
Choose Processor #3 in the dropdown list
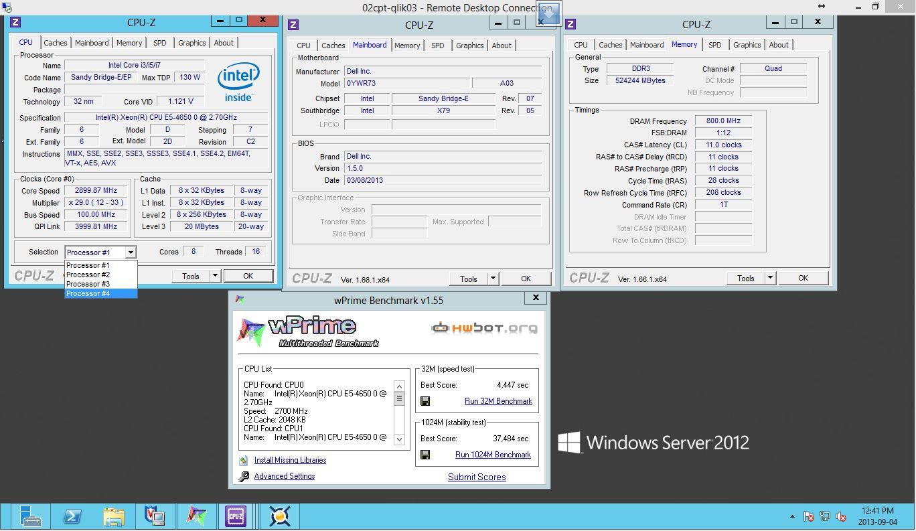[x=101, y=284]
